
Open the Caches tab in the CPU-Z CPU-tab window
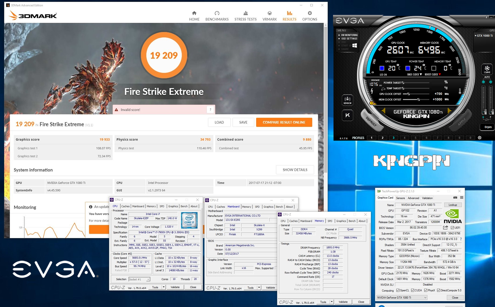click(125, 206)
